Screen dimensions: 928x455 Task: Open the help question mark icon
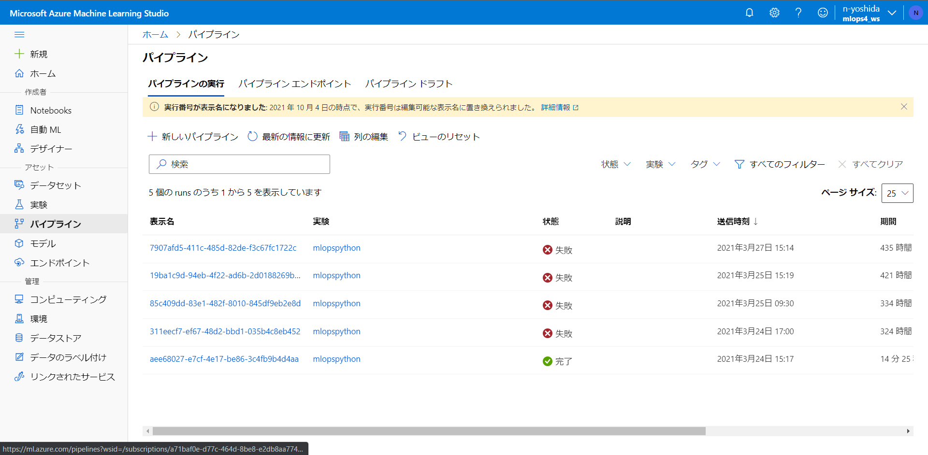point(798,13)
